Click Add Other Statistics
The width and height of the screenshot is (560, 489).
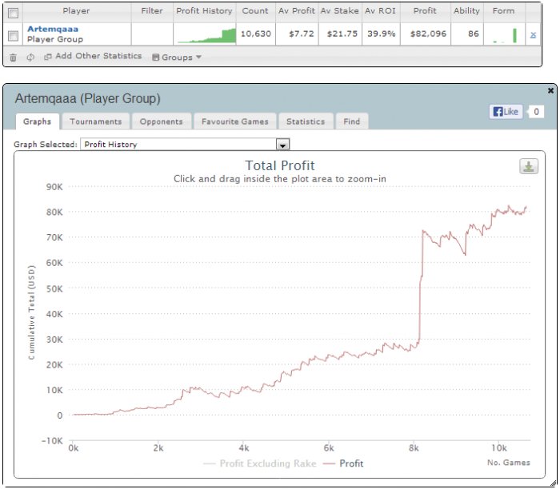coord(93,56)
